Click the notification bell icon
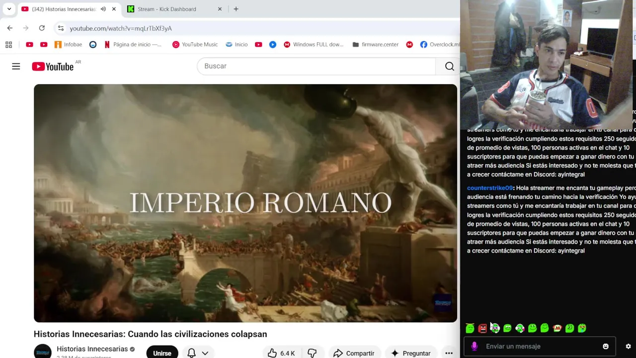 191,353
